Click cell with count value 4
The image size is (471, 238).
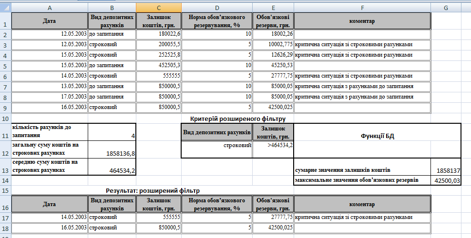[112, 132]
